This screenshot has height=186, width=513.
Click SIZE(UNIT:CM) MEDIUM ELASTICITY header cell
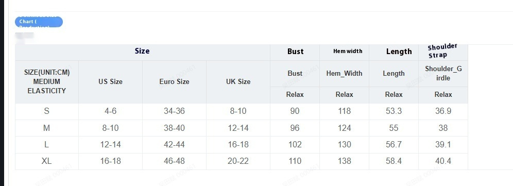[46, 82]
